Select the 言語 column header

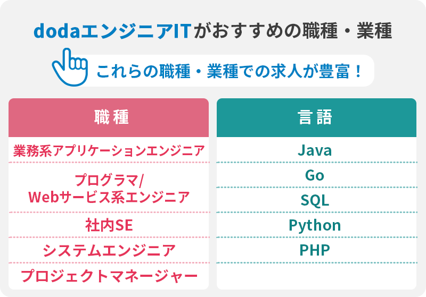coord(316,117)
